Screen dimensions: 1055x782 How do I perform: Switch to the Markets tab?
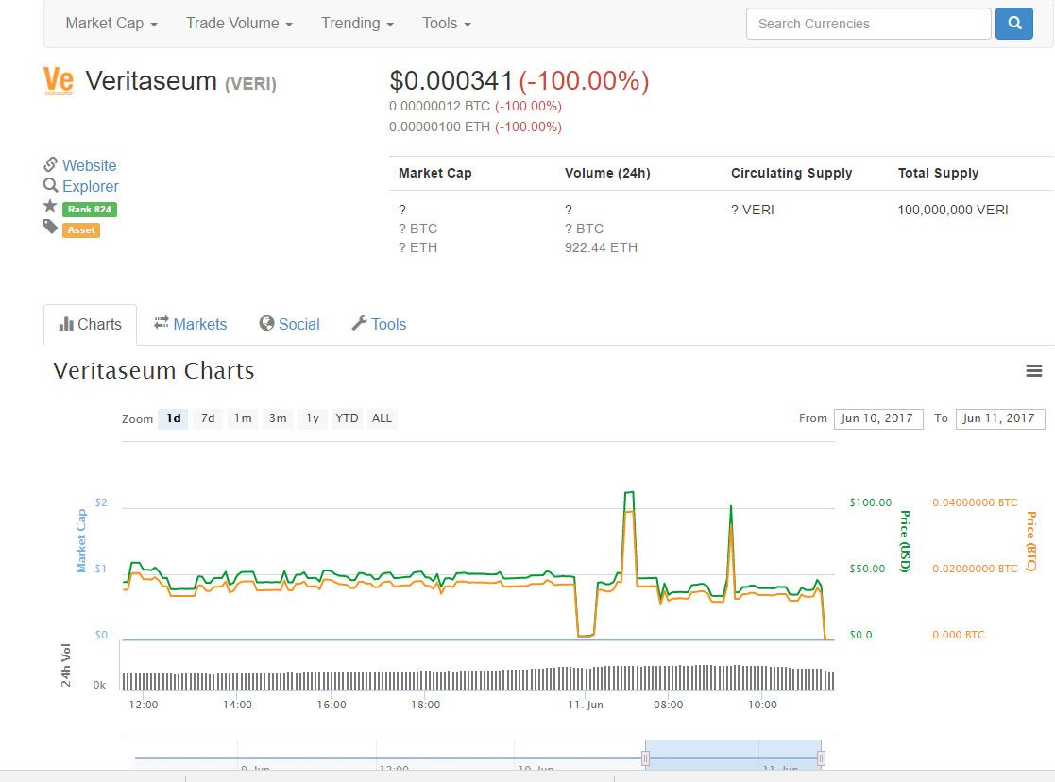tap(191, 324)
